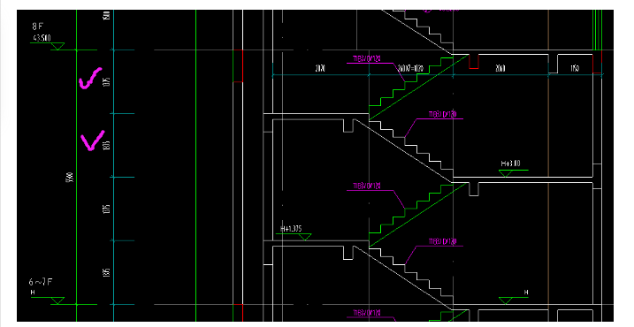Select the red beam notch beside 2000 dimension
The image size is (634, 327).
click(473, 62)
